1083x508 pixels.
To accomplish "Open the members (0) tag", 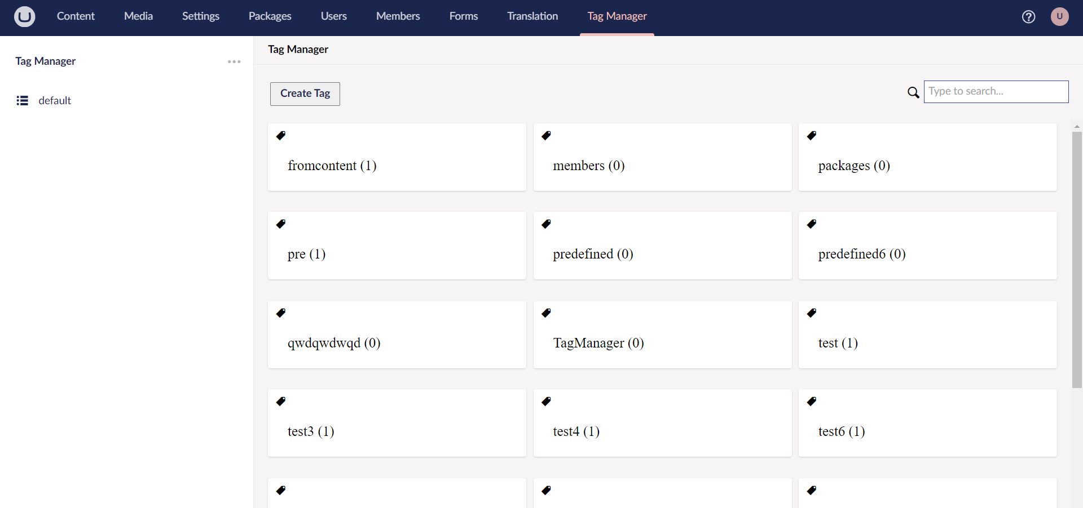I will [x=662, y=157].
